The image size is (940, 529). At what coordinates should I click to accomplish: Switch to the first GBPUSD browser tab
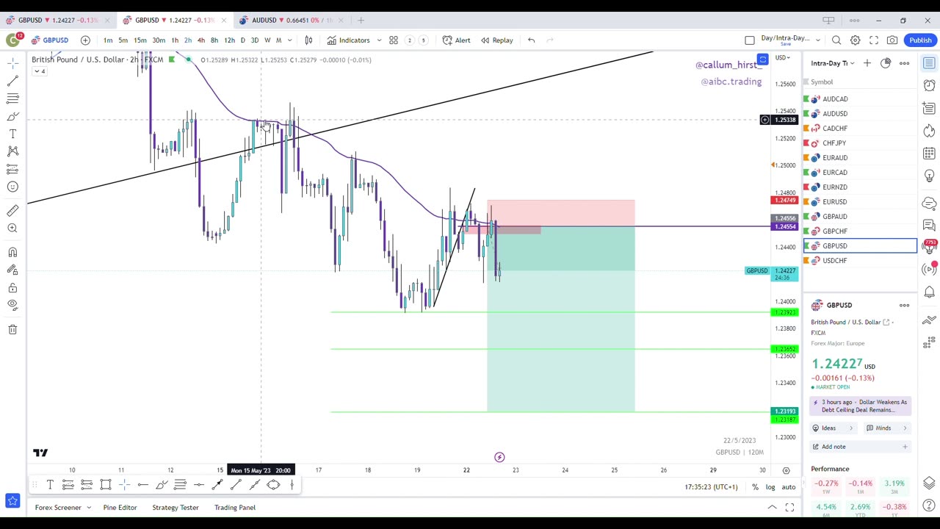(x=57, y=20)
